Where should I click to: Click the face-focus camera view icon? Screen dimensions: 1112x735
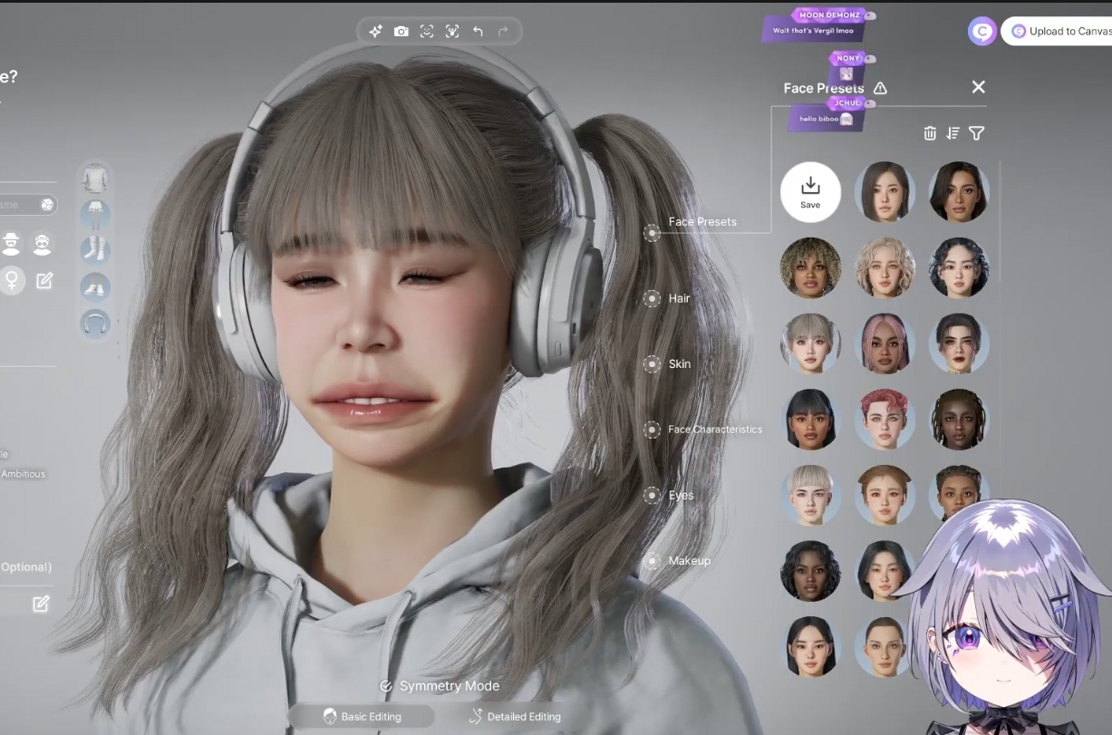427,32
